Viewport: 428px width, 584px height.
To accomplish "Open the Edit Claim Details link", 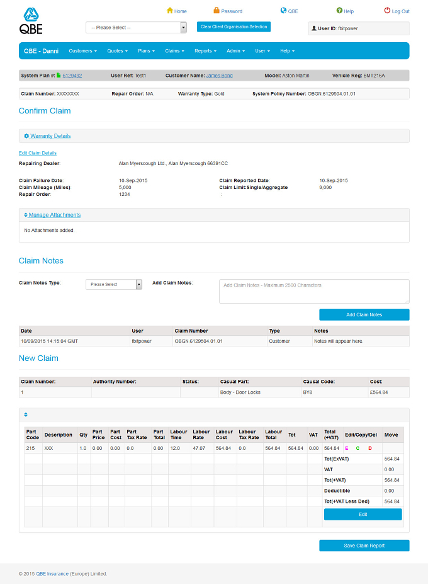I will (x=38, y=153).
